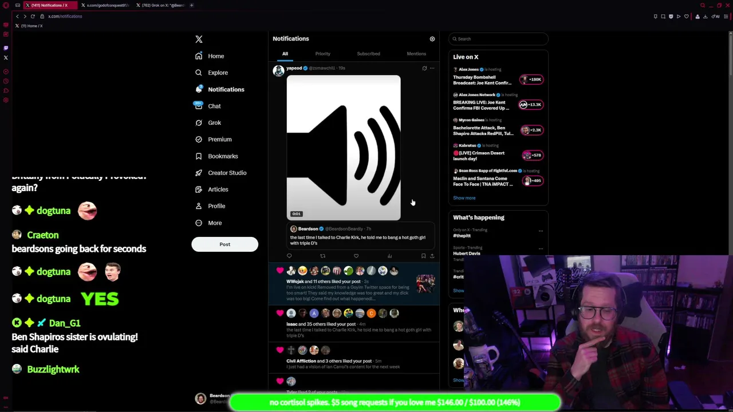The image size is (733, 412).
Task: Like the yapeod post with heart icon
Action: point(356,256)
